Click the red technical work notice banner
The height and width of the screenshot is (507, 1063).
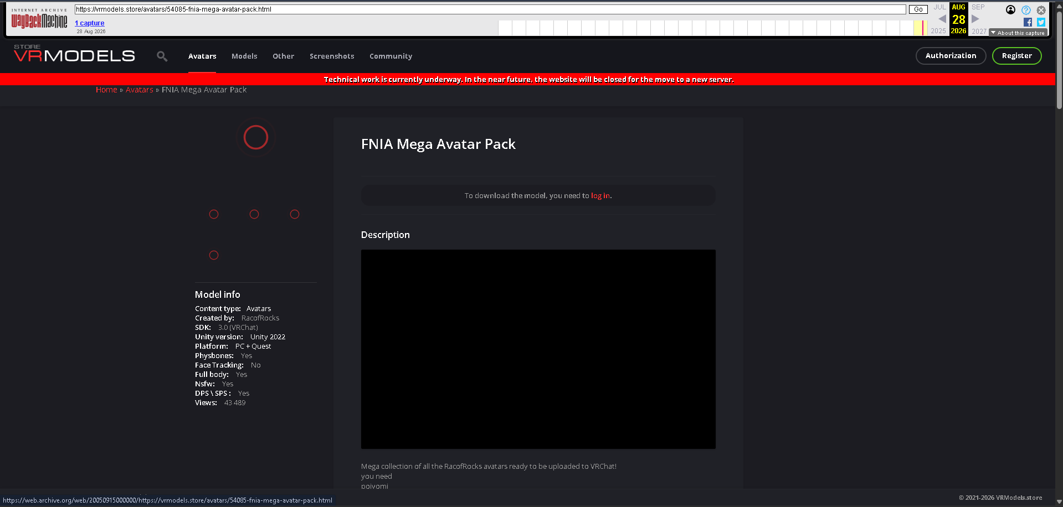tap(528, 79)
